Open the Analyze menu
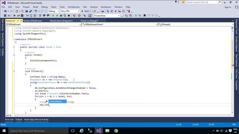This screenshot has width=239, height=134. coord(94,7)
